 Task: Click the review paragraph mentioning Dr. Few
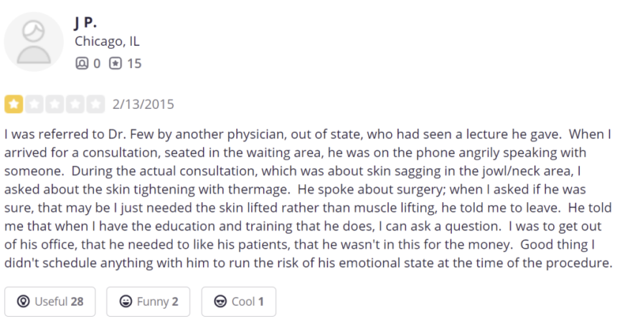pos(308,198)
